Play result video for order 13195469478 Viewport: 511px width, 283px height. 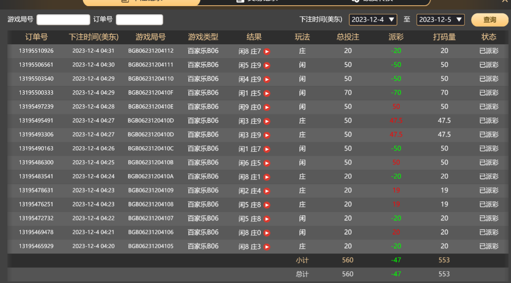(267, 233)
